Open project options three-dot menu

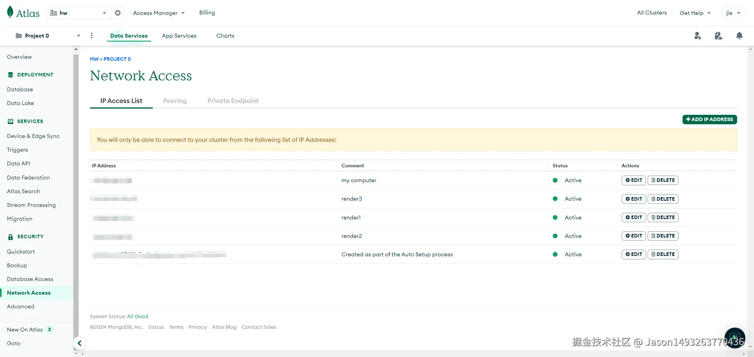pyautogui.click(x=92, y=36)
